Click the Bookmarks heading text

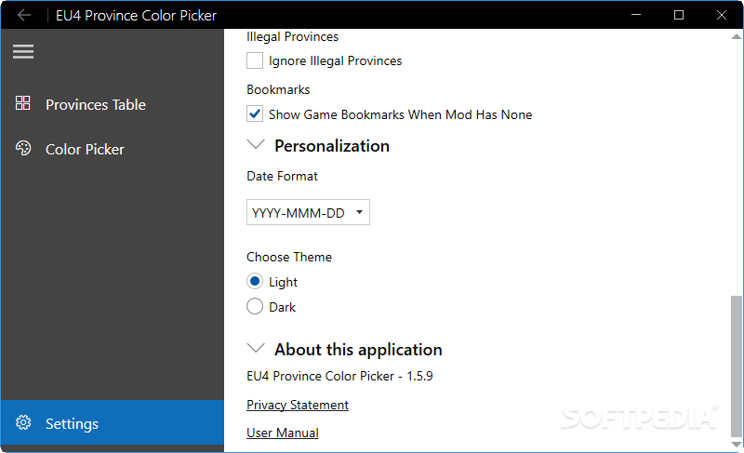[x=278, y=89]
